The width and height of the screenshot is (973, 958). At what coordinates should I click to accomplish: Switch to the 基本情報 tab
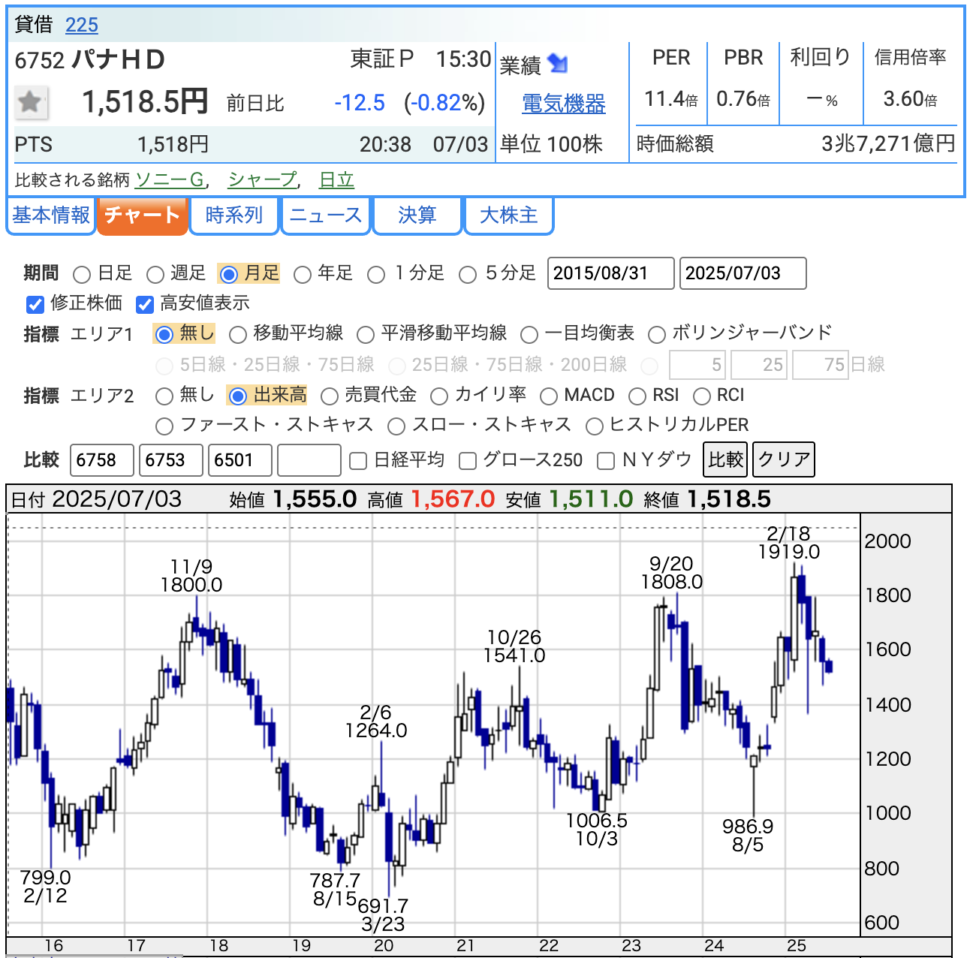tap(51, 215)
